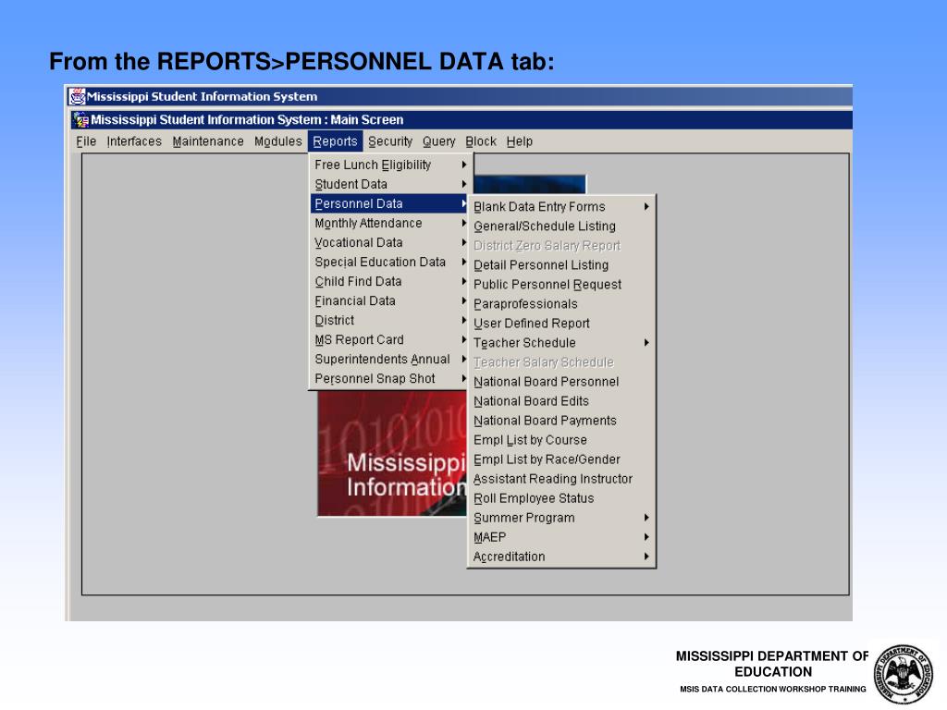The image size is (947, 710).
Task: Click the Mississippi Information splash image
Action: 392,453
